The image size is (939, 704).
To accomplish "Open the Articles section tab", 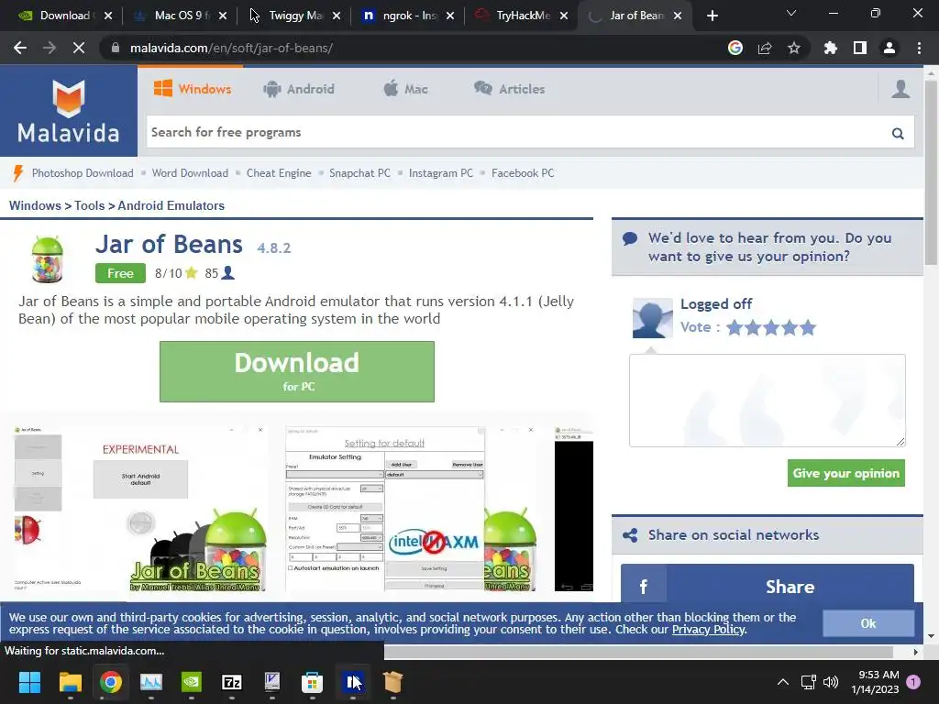I will 510,89.
